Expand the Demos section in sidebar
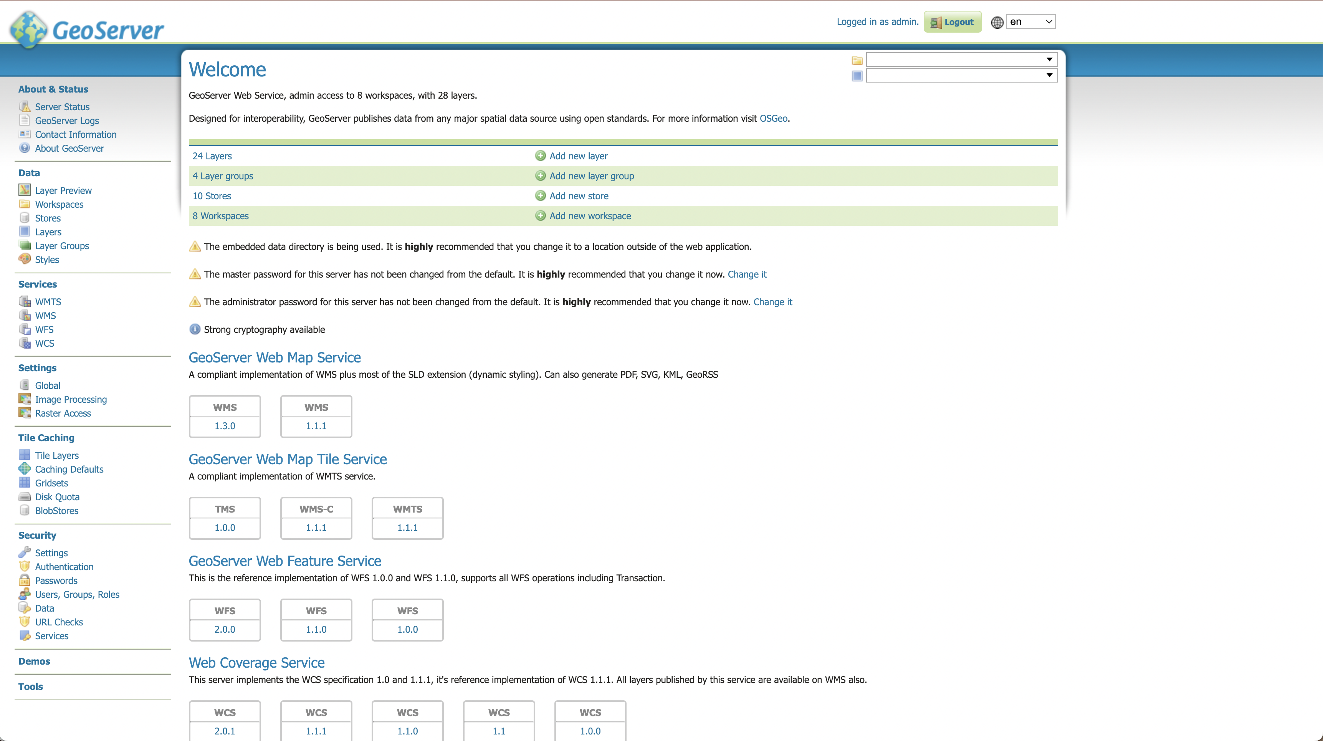This screenshot has width=1323, height=741. click(x=34, y=662)
